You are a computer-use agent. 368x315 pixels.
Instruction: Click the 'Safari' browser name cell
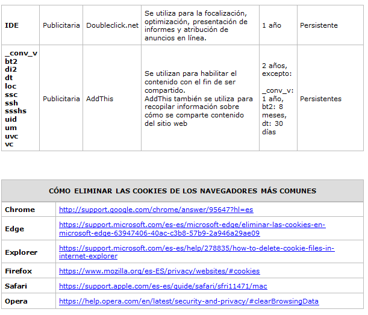point(17,286)
